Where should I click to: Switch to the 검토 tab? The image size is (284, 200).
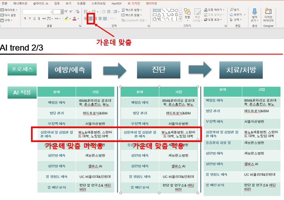pyautogui.click(x=57, y=3)
